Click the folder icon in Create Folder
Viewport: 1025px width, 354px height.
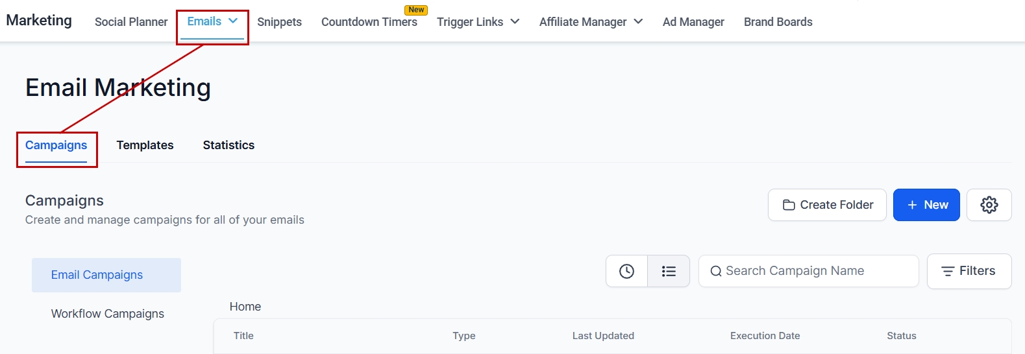click(x=789, y=205)
